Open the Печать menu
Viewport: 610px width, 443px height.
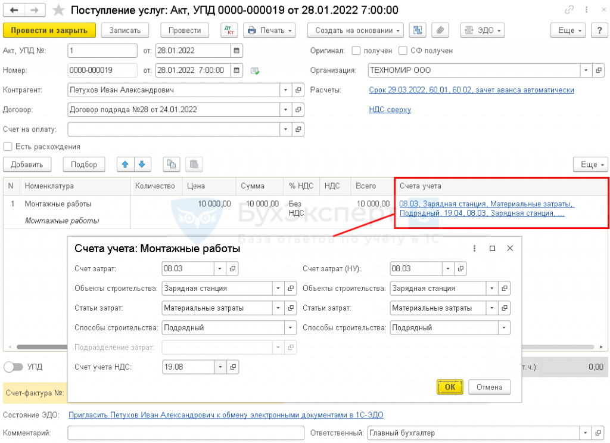[x=270, y=30]
